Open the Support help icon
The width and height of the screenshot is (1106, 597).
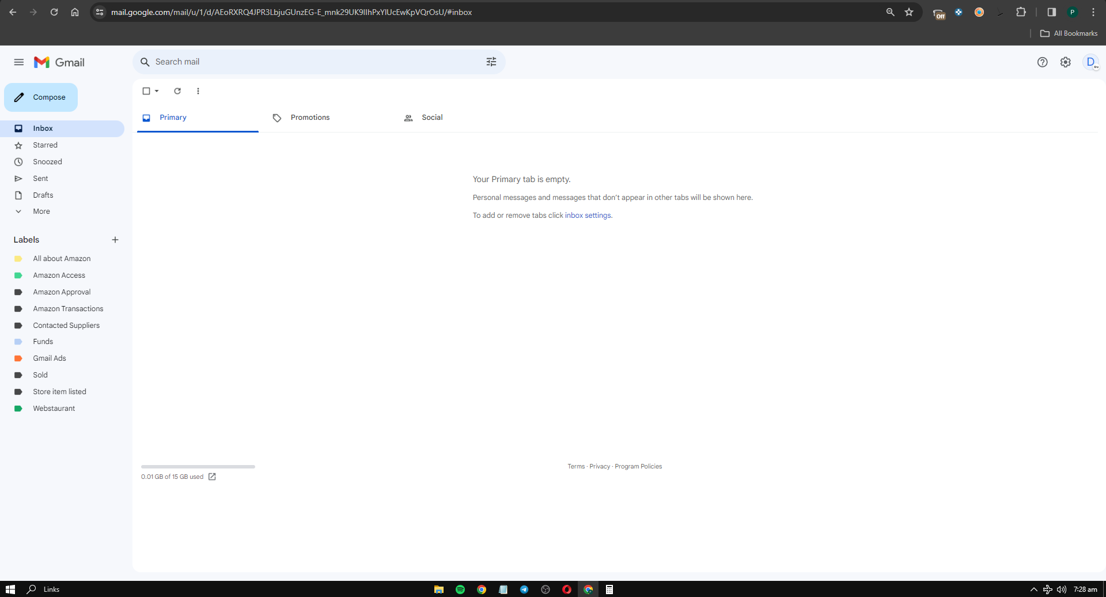[1042, 62]
